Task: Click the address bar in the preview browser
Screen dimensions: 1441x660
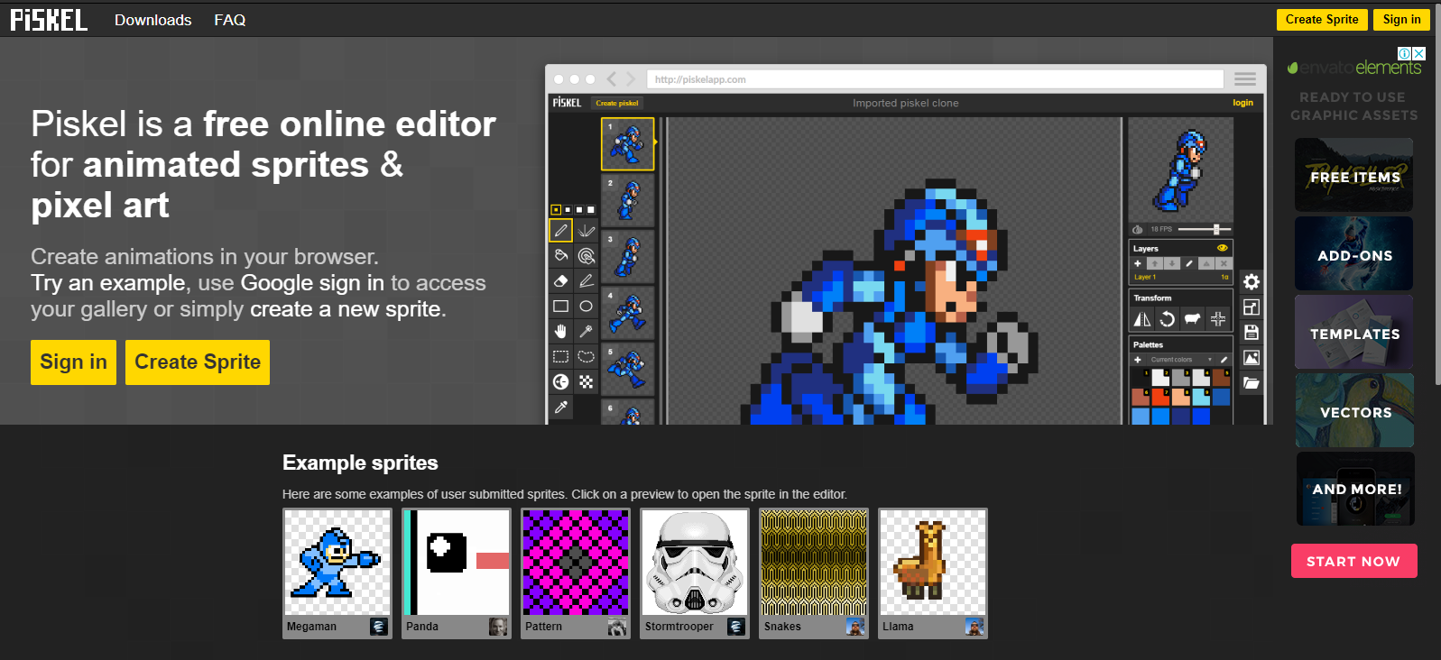Action: pos(935,79)
